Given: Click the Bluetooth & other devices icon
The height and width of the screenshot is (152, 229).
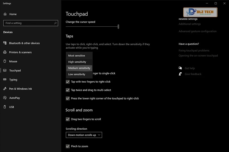Looking at the screenshot, I should tap(5, 43).
